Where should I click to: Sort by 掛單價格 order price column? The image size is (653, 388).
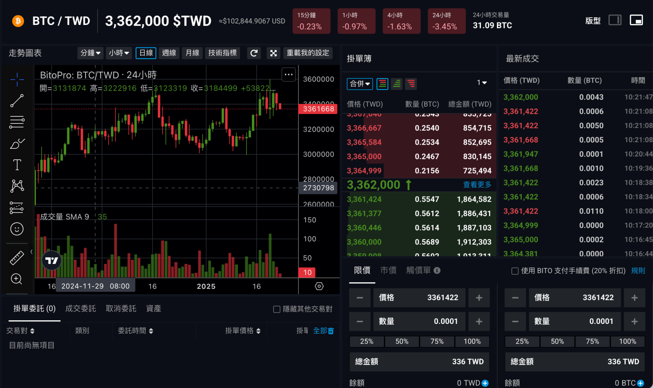click(243, 331)
